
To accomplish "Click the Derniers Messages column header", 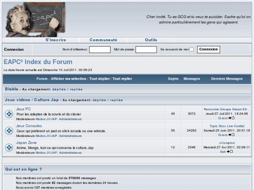I will pyautogui.click(x=227, y=79).
